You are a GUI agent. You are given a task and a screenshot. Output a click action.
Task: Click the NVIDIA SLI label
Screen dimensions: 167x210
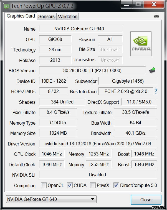pyautogui.click(x=24, y=175)
